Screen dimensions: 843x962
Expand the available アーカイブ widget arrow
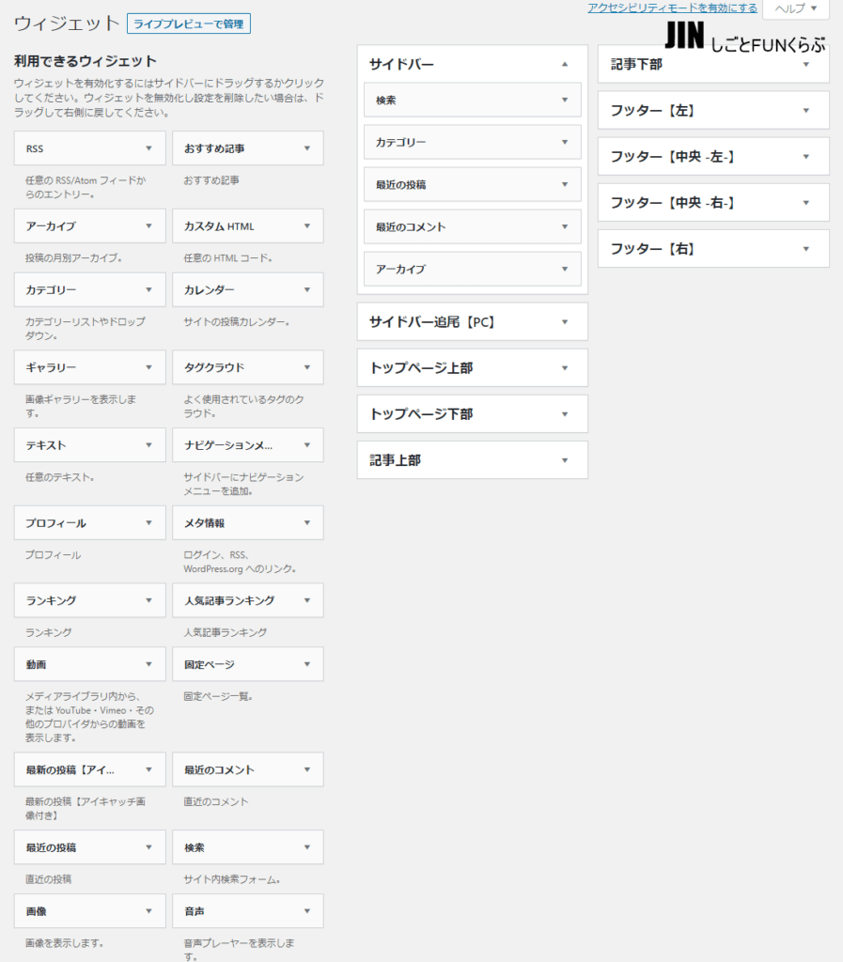[148, 225]
